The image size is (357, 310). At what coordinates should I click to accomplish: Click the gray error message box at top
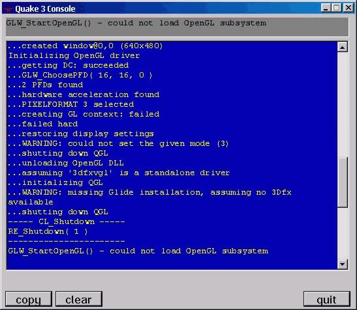(x=177, y=27)
